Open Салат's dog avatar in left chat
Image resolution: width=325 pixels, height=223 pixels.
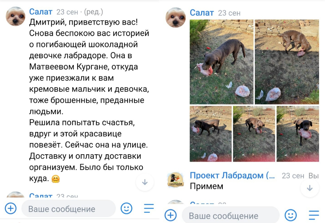15,16
